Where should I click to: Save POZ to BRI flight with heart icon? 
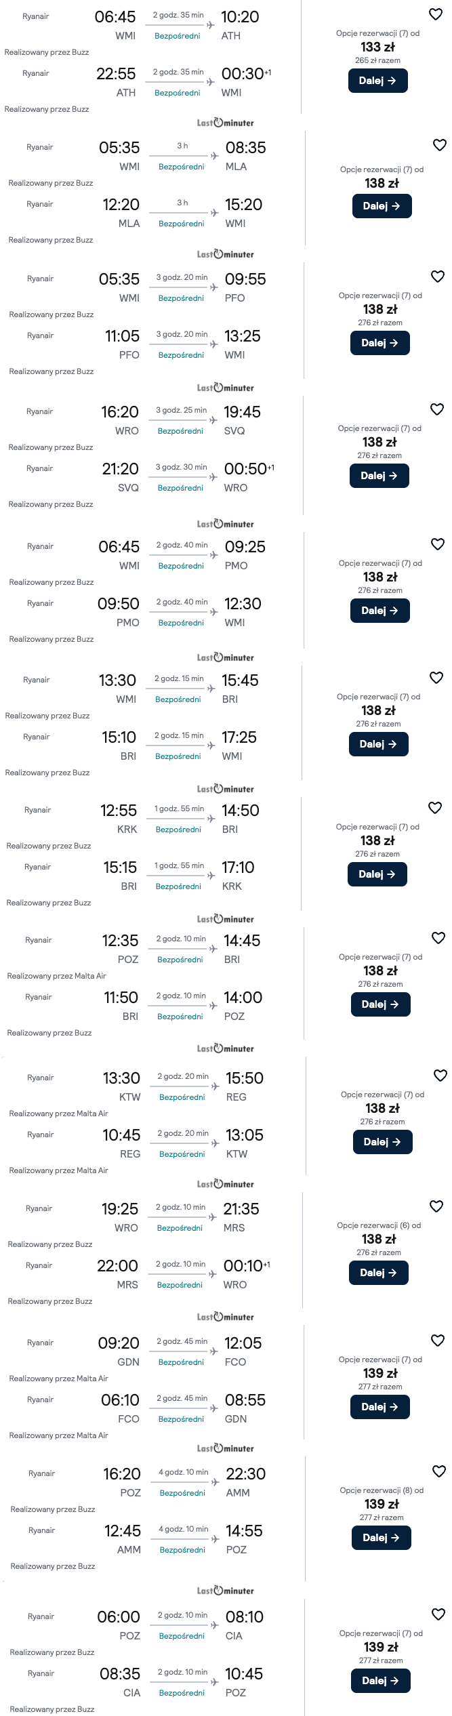pyautogui.click(x=438, y=938)
